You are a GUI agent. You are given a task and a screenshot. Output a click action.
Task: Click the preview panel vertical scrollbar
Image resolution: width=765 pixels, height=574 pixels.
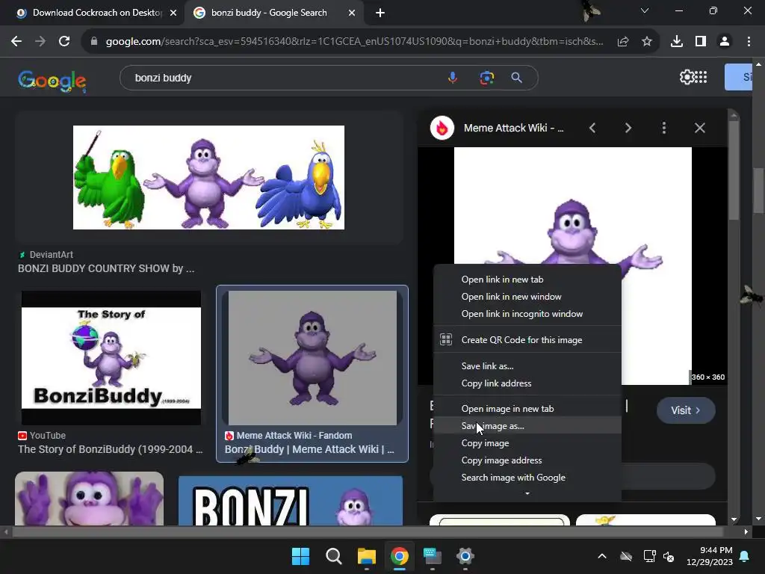point(734,171)
